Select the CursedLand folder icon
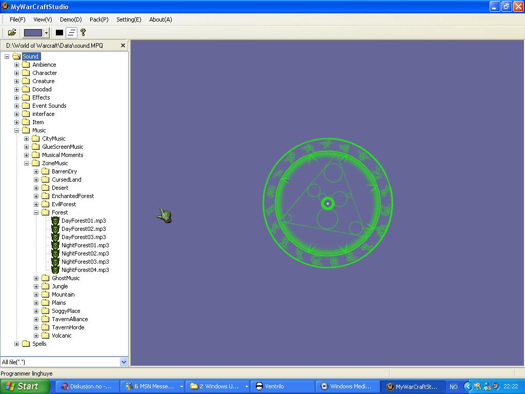The width and height of the screenshot is (525, 394). point(45,180)
